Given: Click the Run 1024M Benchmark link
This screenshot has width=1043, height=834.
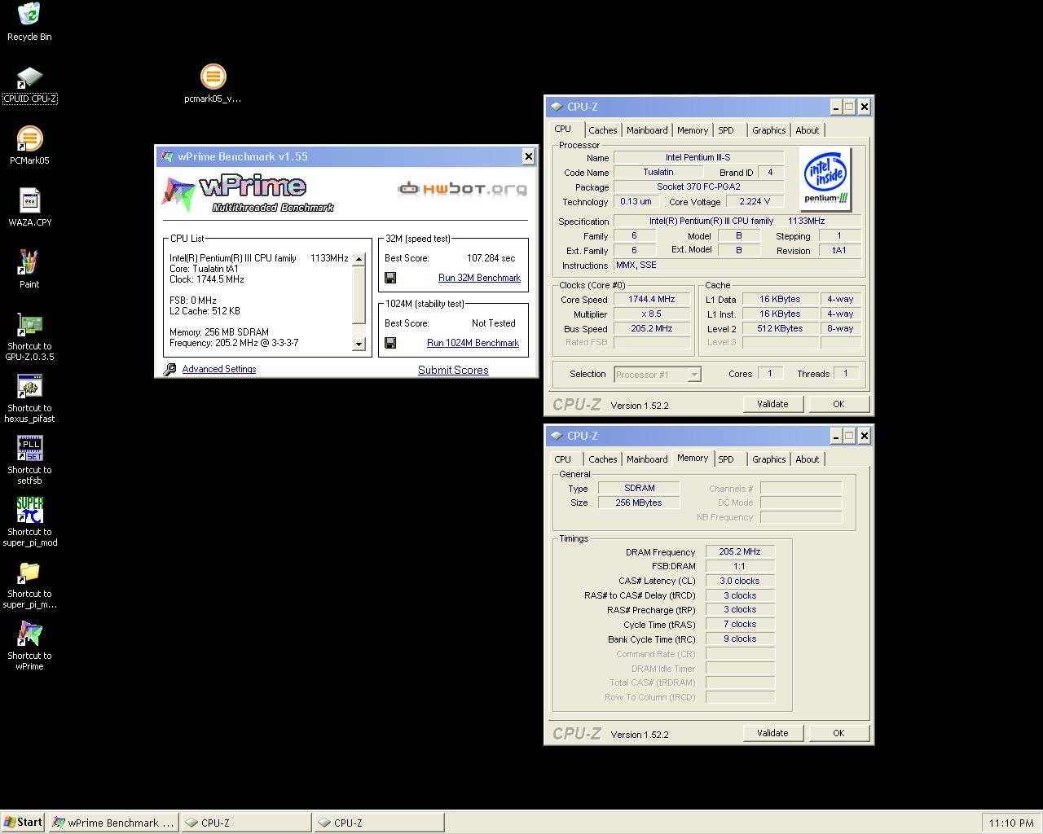Looking at the screenshot, I should click(x=473, y=343).
